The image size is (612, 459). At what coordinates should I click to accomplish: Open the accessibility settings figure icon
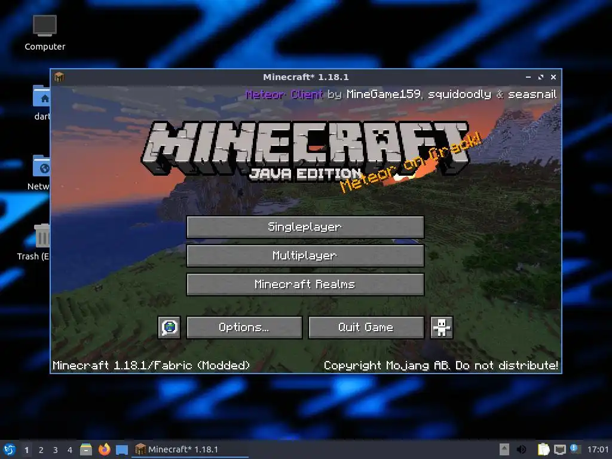coord(442,327)
